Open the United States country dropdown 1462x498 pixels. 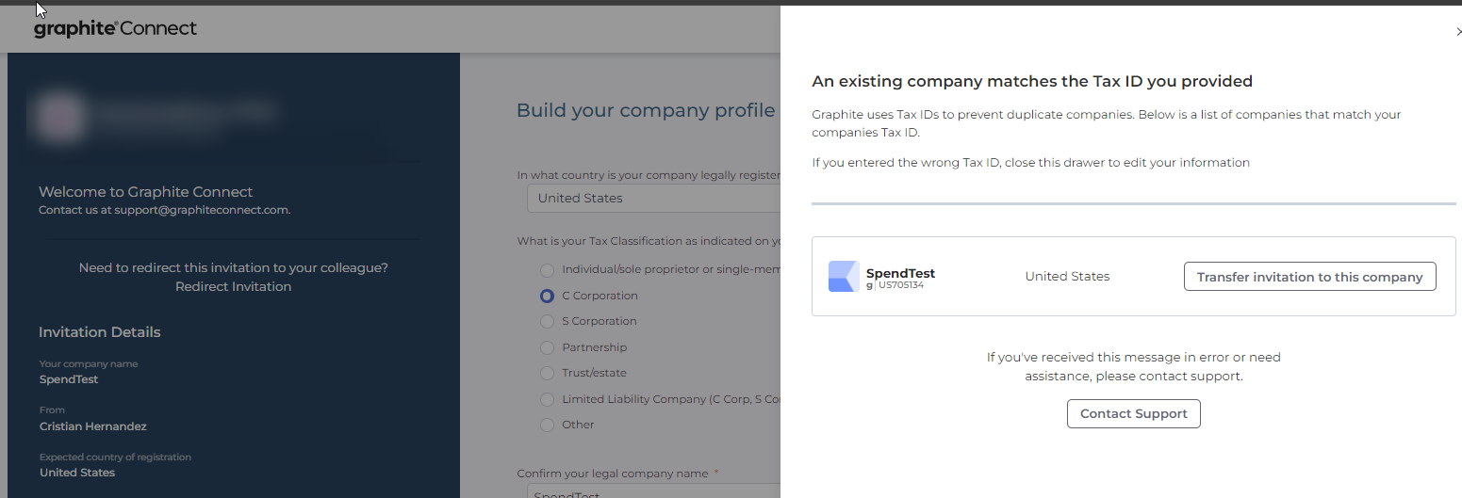(652, 198)
